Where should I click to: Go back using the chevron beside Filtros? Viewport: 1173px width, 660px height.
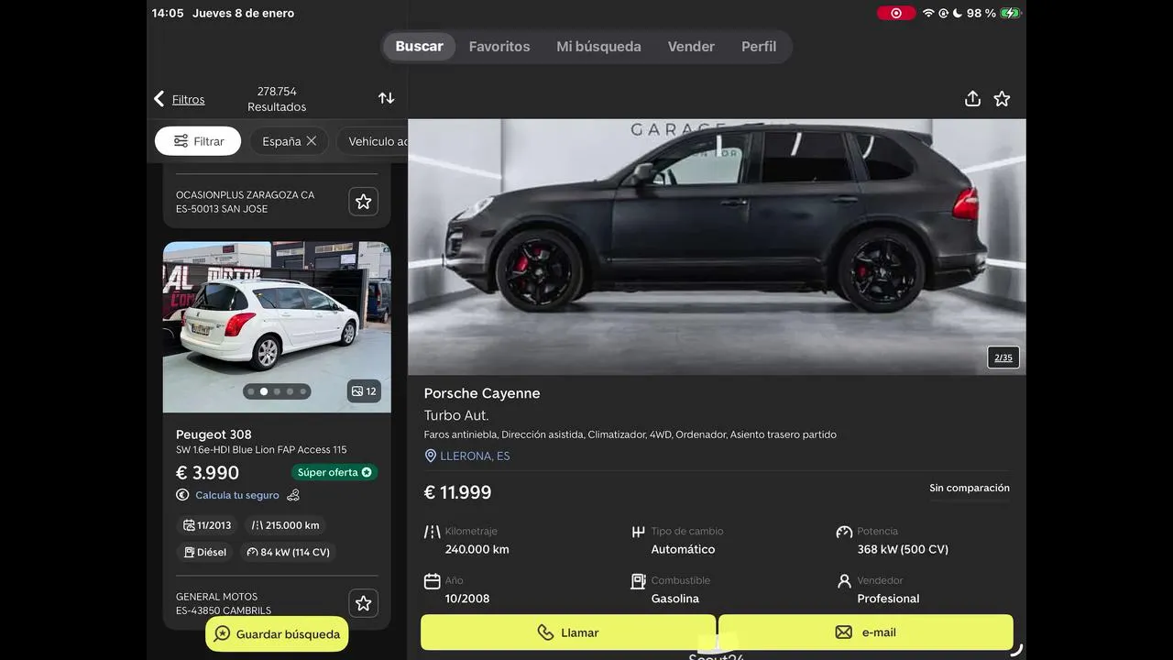pyautogui.click(x=159, y=99)
